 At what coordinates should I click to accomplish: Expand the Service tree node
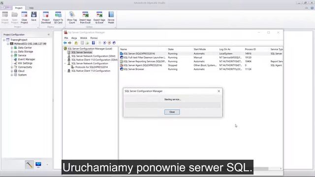pos(12,56)
